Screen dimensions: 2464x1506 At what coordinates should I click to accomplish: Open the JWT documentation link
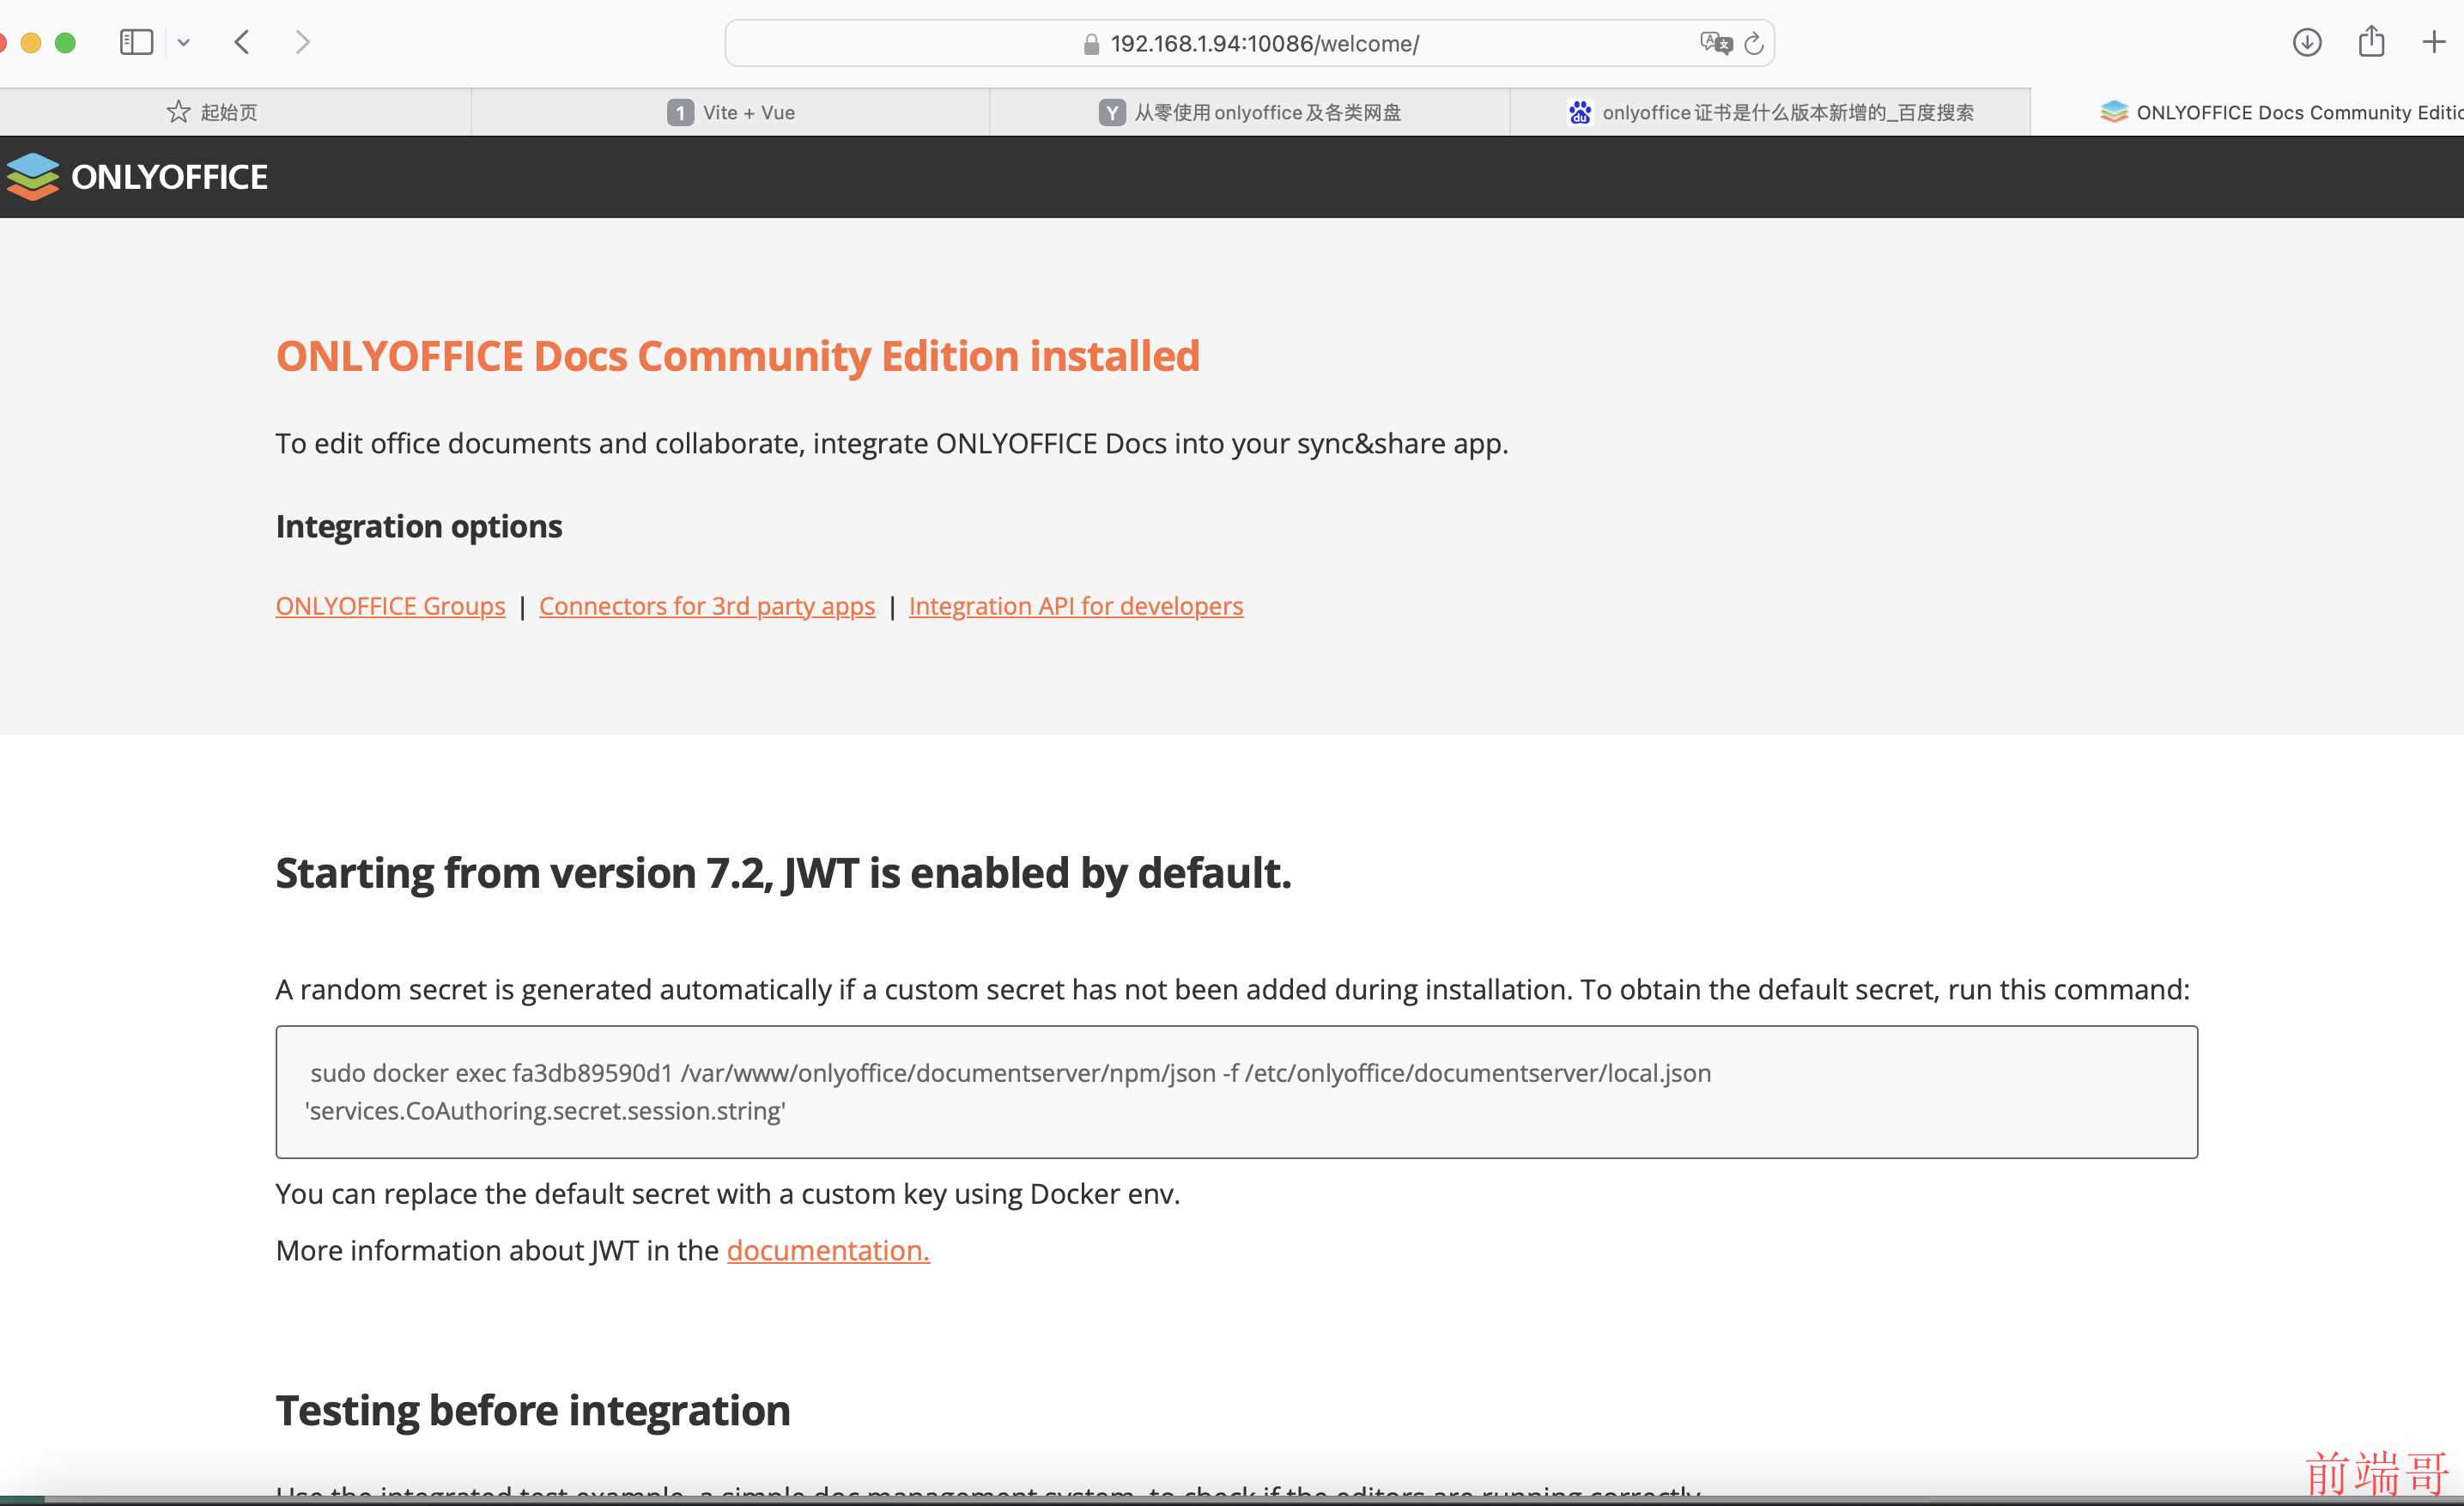tap(828, 1250)
